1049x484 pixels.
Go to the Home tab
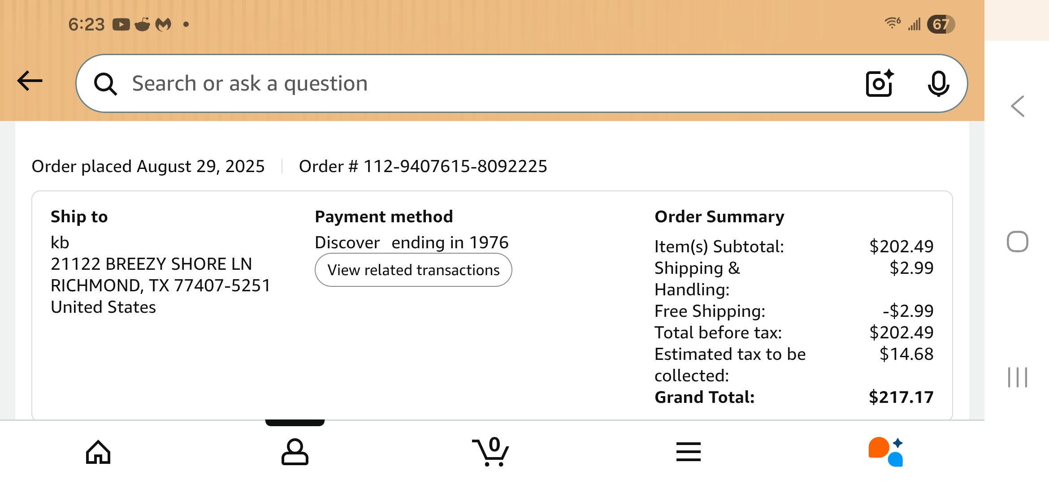(x=98, y=452)
